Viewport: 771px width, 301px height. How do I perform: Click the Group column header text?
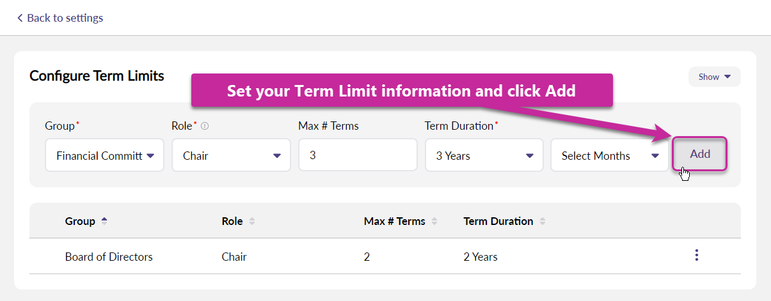click(80, 221)
